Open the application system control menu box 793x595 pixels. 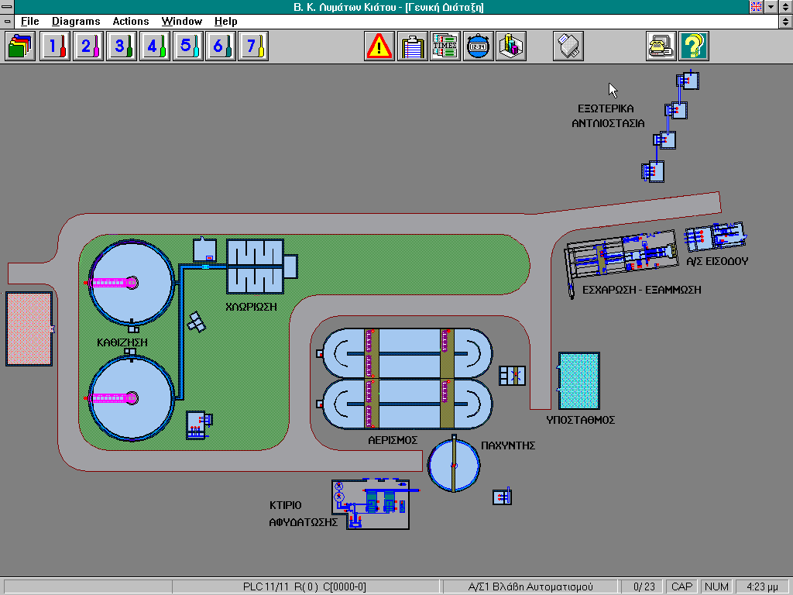click(x=8, y=7)
